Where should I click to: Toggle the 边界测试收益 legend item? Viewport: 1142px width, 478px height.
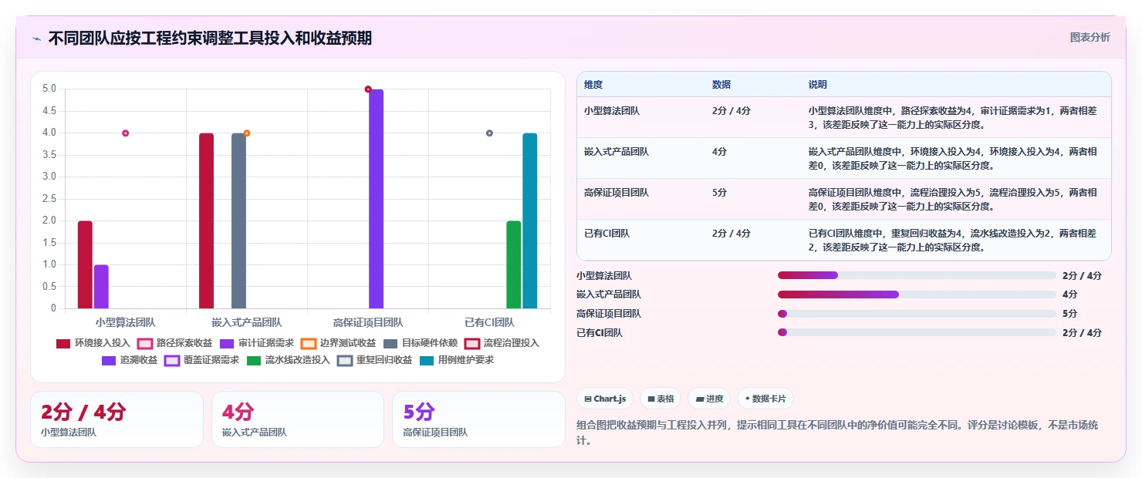[339, 343]
